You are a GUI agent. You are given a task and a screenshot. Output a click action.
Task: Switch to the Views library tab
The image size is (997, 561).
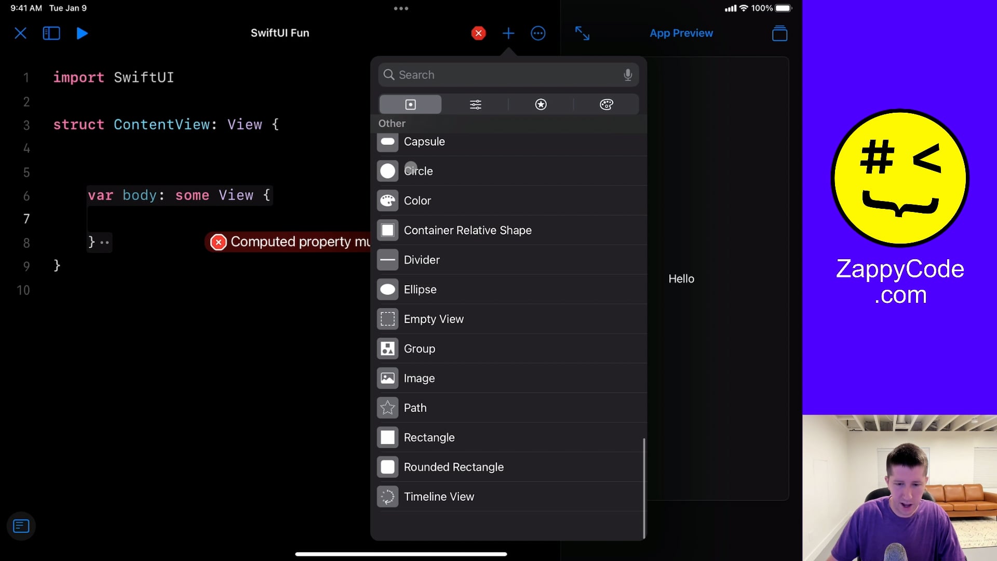point(410,104)
